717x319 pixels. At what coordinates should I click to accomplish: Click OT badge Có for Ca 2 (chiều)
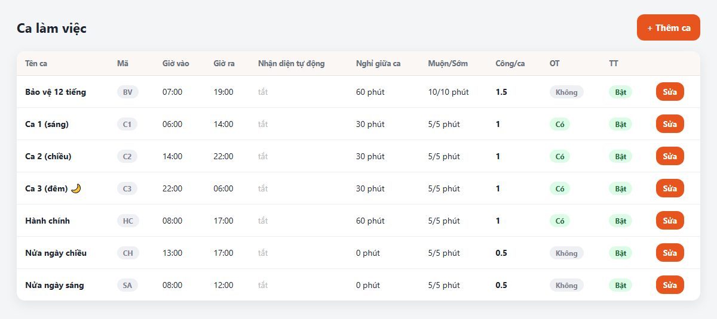click(x=560, y=156)
